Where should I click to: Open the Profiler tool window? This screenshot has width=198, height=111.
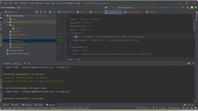click(x=39, y=105)
